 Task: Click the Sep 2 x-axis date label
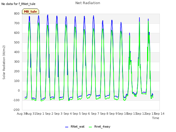(x=49, y=114)
